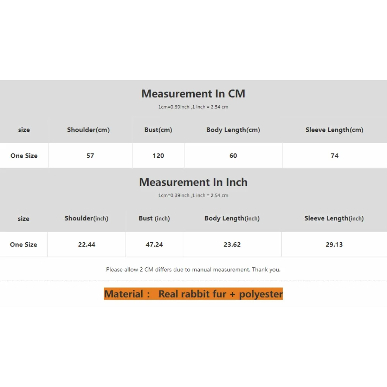Click the 'Body Length(cm)' column header
Viewport: 387px width, 387px height.
click(233, 130)
